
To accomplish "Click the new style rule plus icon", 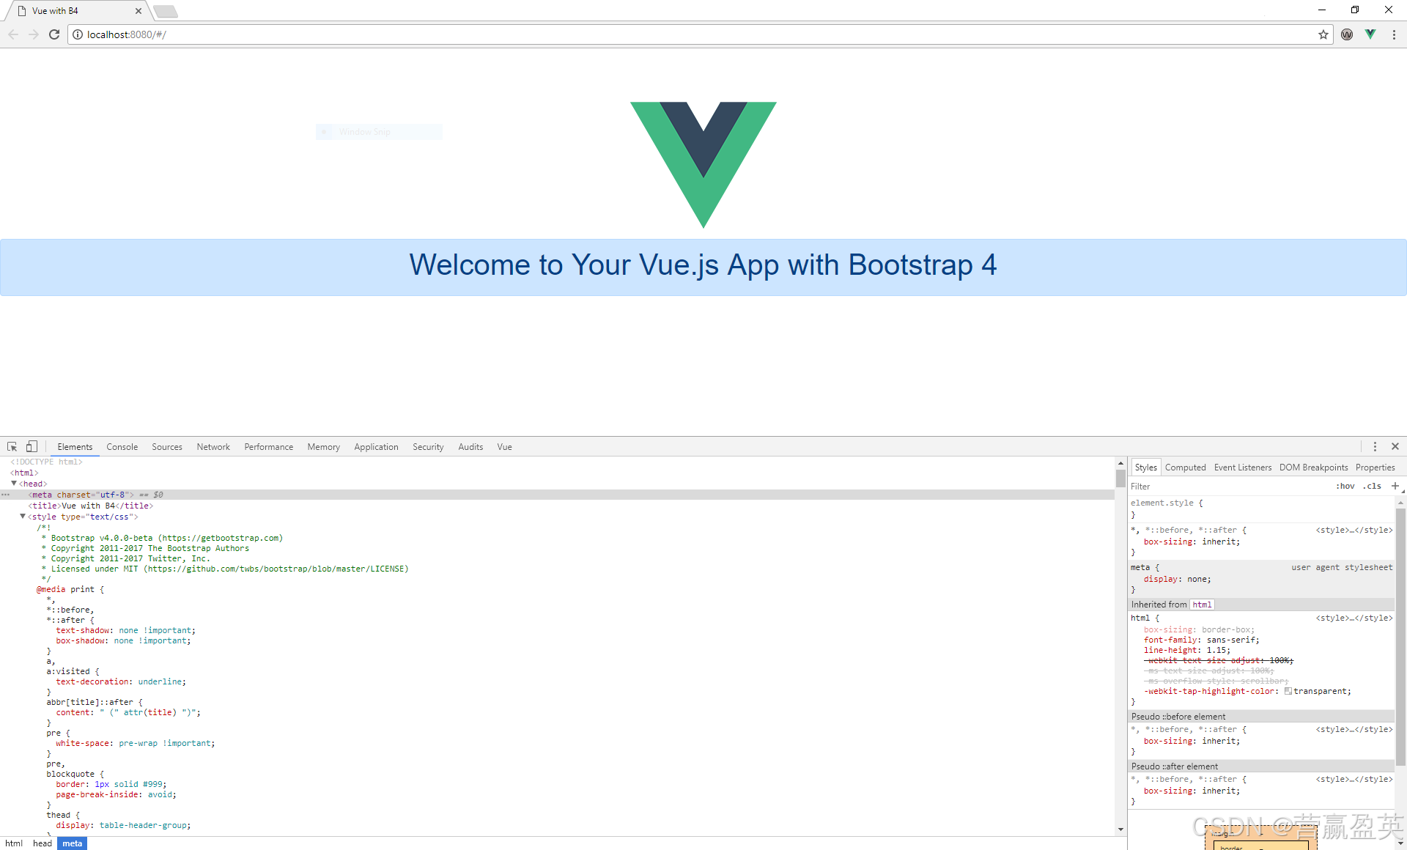I will [x=1396, y=486].
